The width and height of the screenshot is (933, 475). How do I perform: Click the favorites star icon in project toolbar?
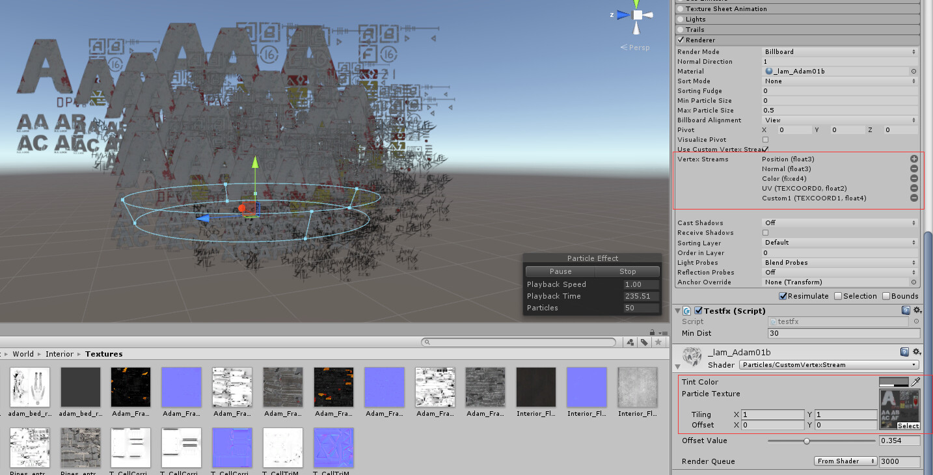(658, 341)
